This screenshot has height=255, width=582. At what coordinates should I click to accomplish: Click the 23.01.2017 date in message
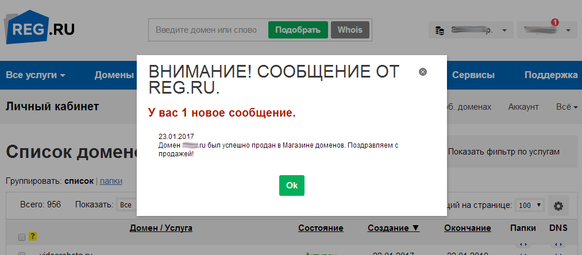click(x=176, y=136)
